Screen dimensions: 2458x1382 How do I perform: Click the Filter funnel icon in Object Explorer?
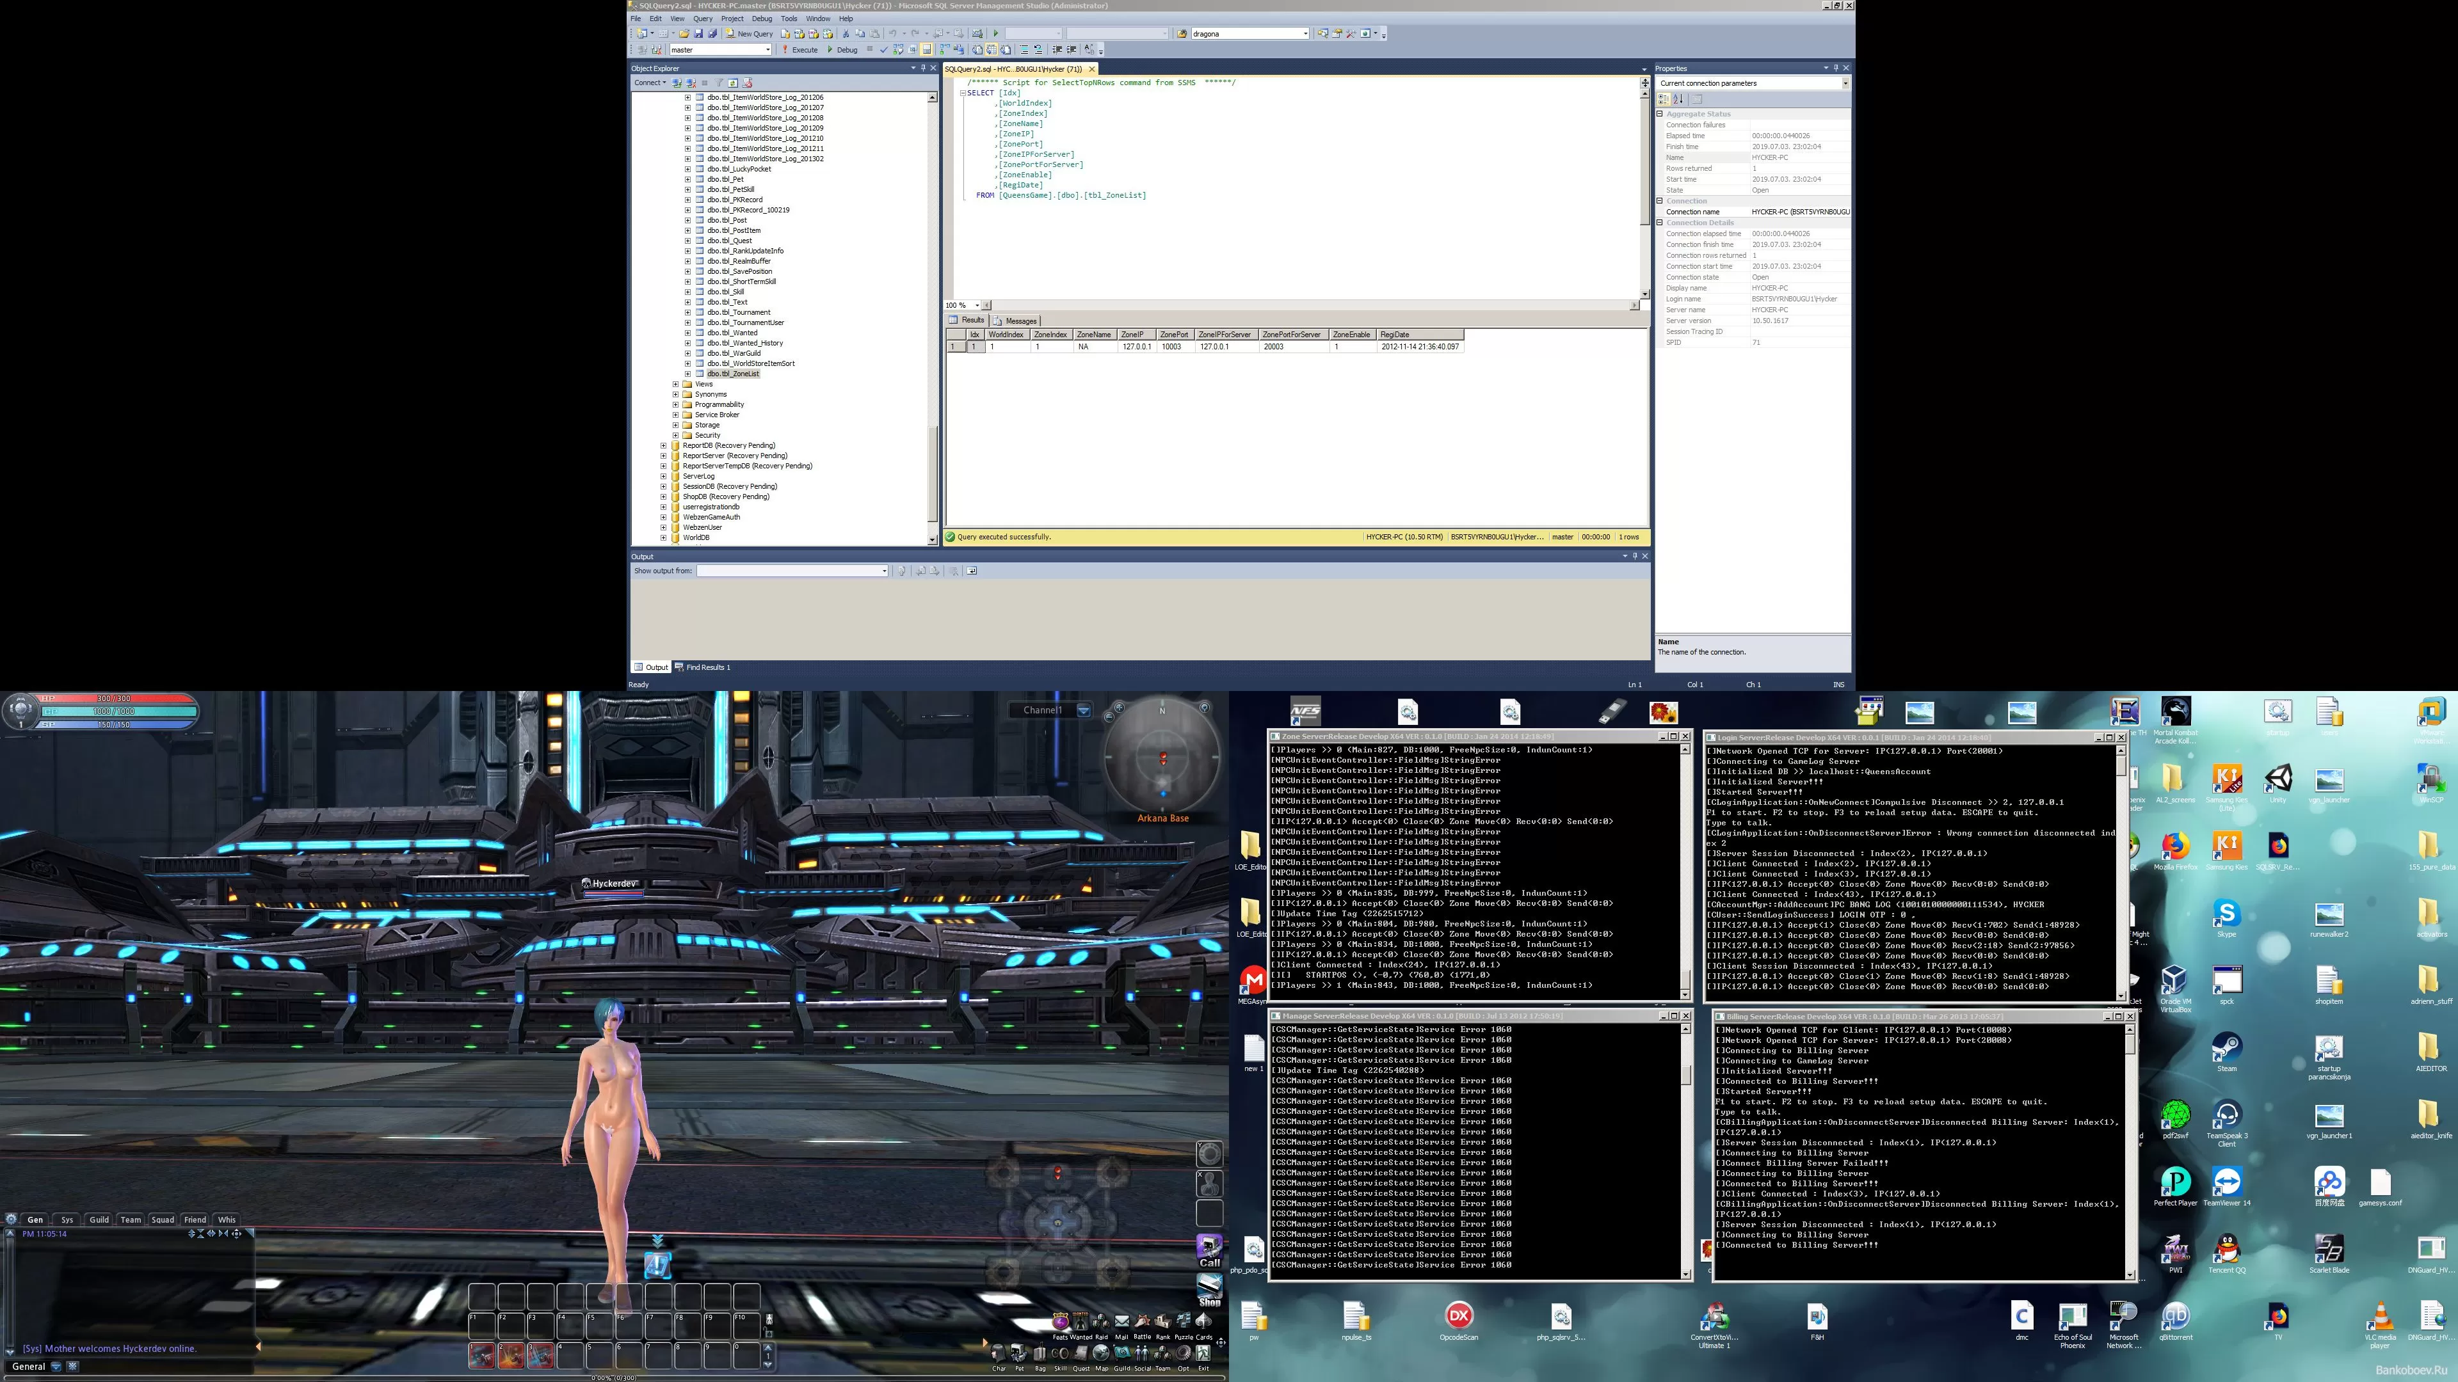719,83
